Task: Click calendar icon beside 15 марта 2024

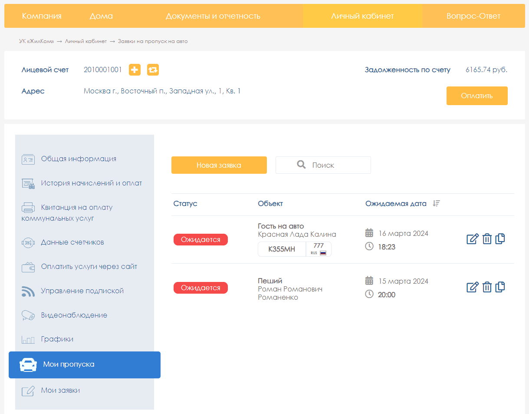Action: (x=369, y=281)
